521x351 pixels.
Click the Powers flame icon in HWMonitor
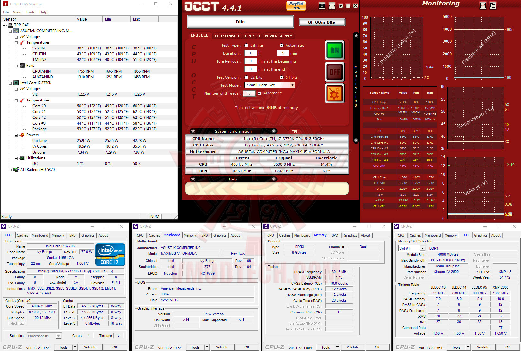pyautogui.click(x=22, y=135)
